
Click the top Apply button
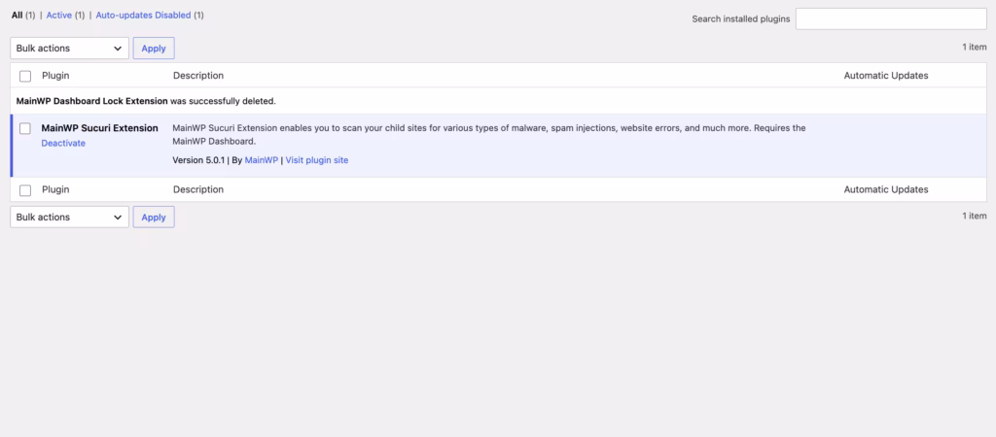coord(154,49)
